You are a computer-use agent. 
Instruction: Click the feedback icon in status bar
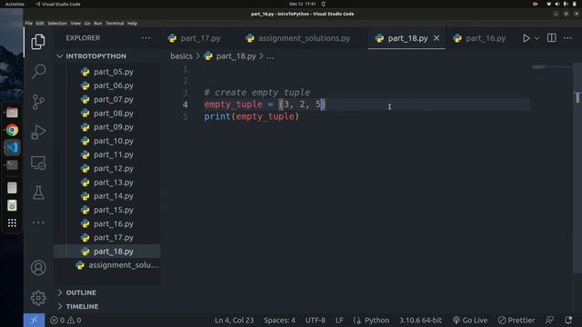tap(549, 320)
